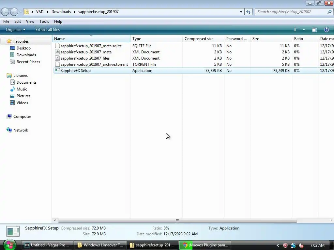The image size is (334, 250).
Task: Select the sapphirefxsetup_201907_files XML document
Action: pos(85,58)
